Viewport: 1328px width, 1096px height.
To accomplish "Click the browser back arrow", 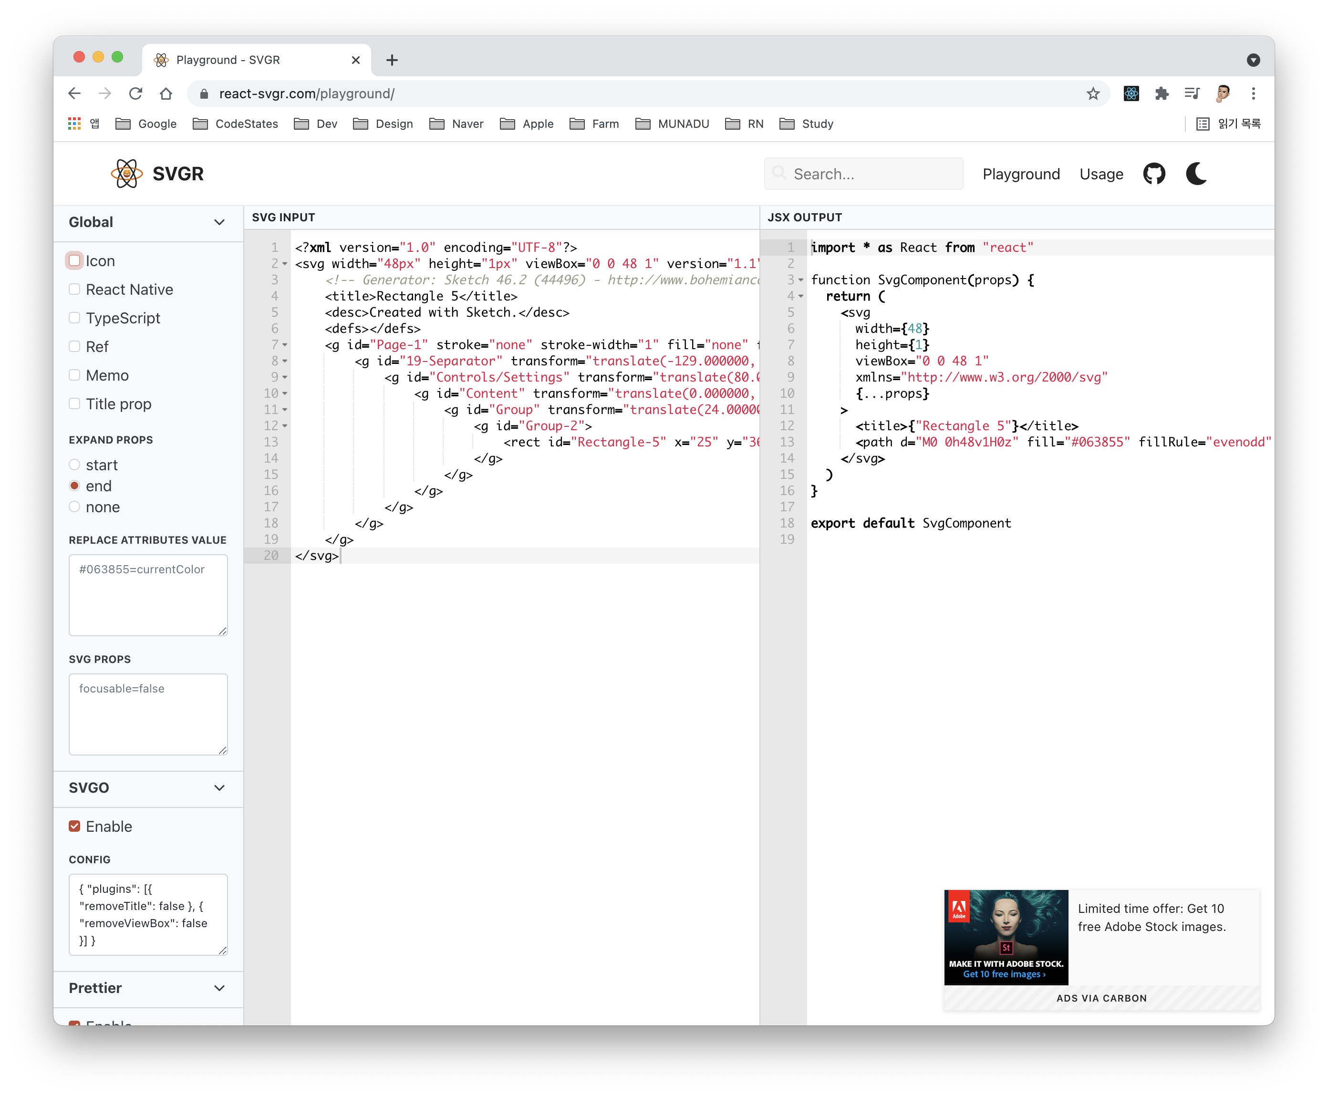I will [x=74, y=93].
